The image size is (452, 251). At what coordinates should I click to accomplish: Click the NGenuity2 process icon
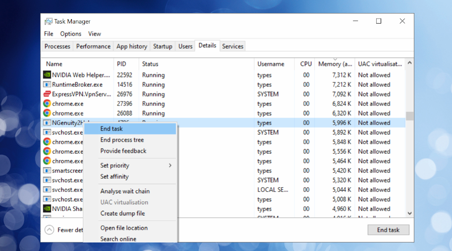coord(47,123)
